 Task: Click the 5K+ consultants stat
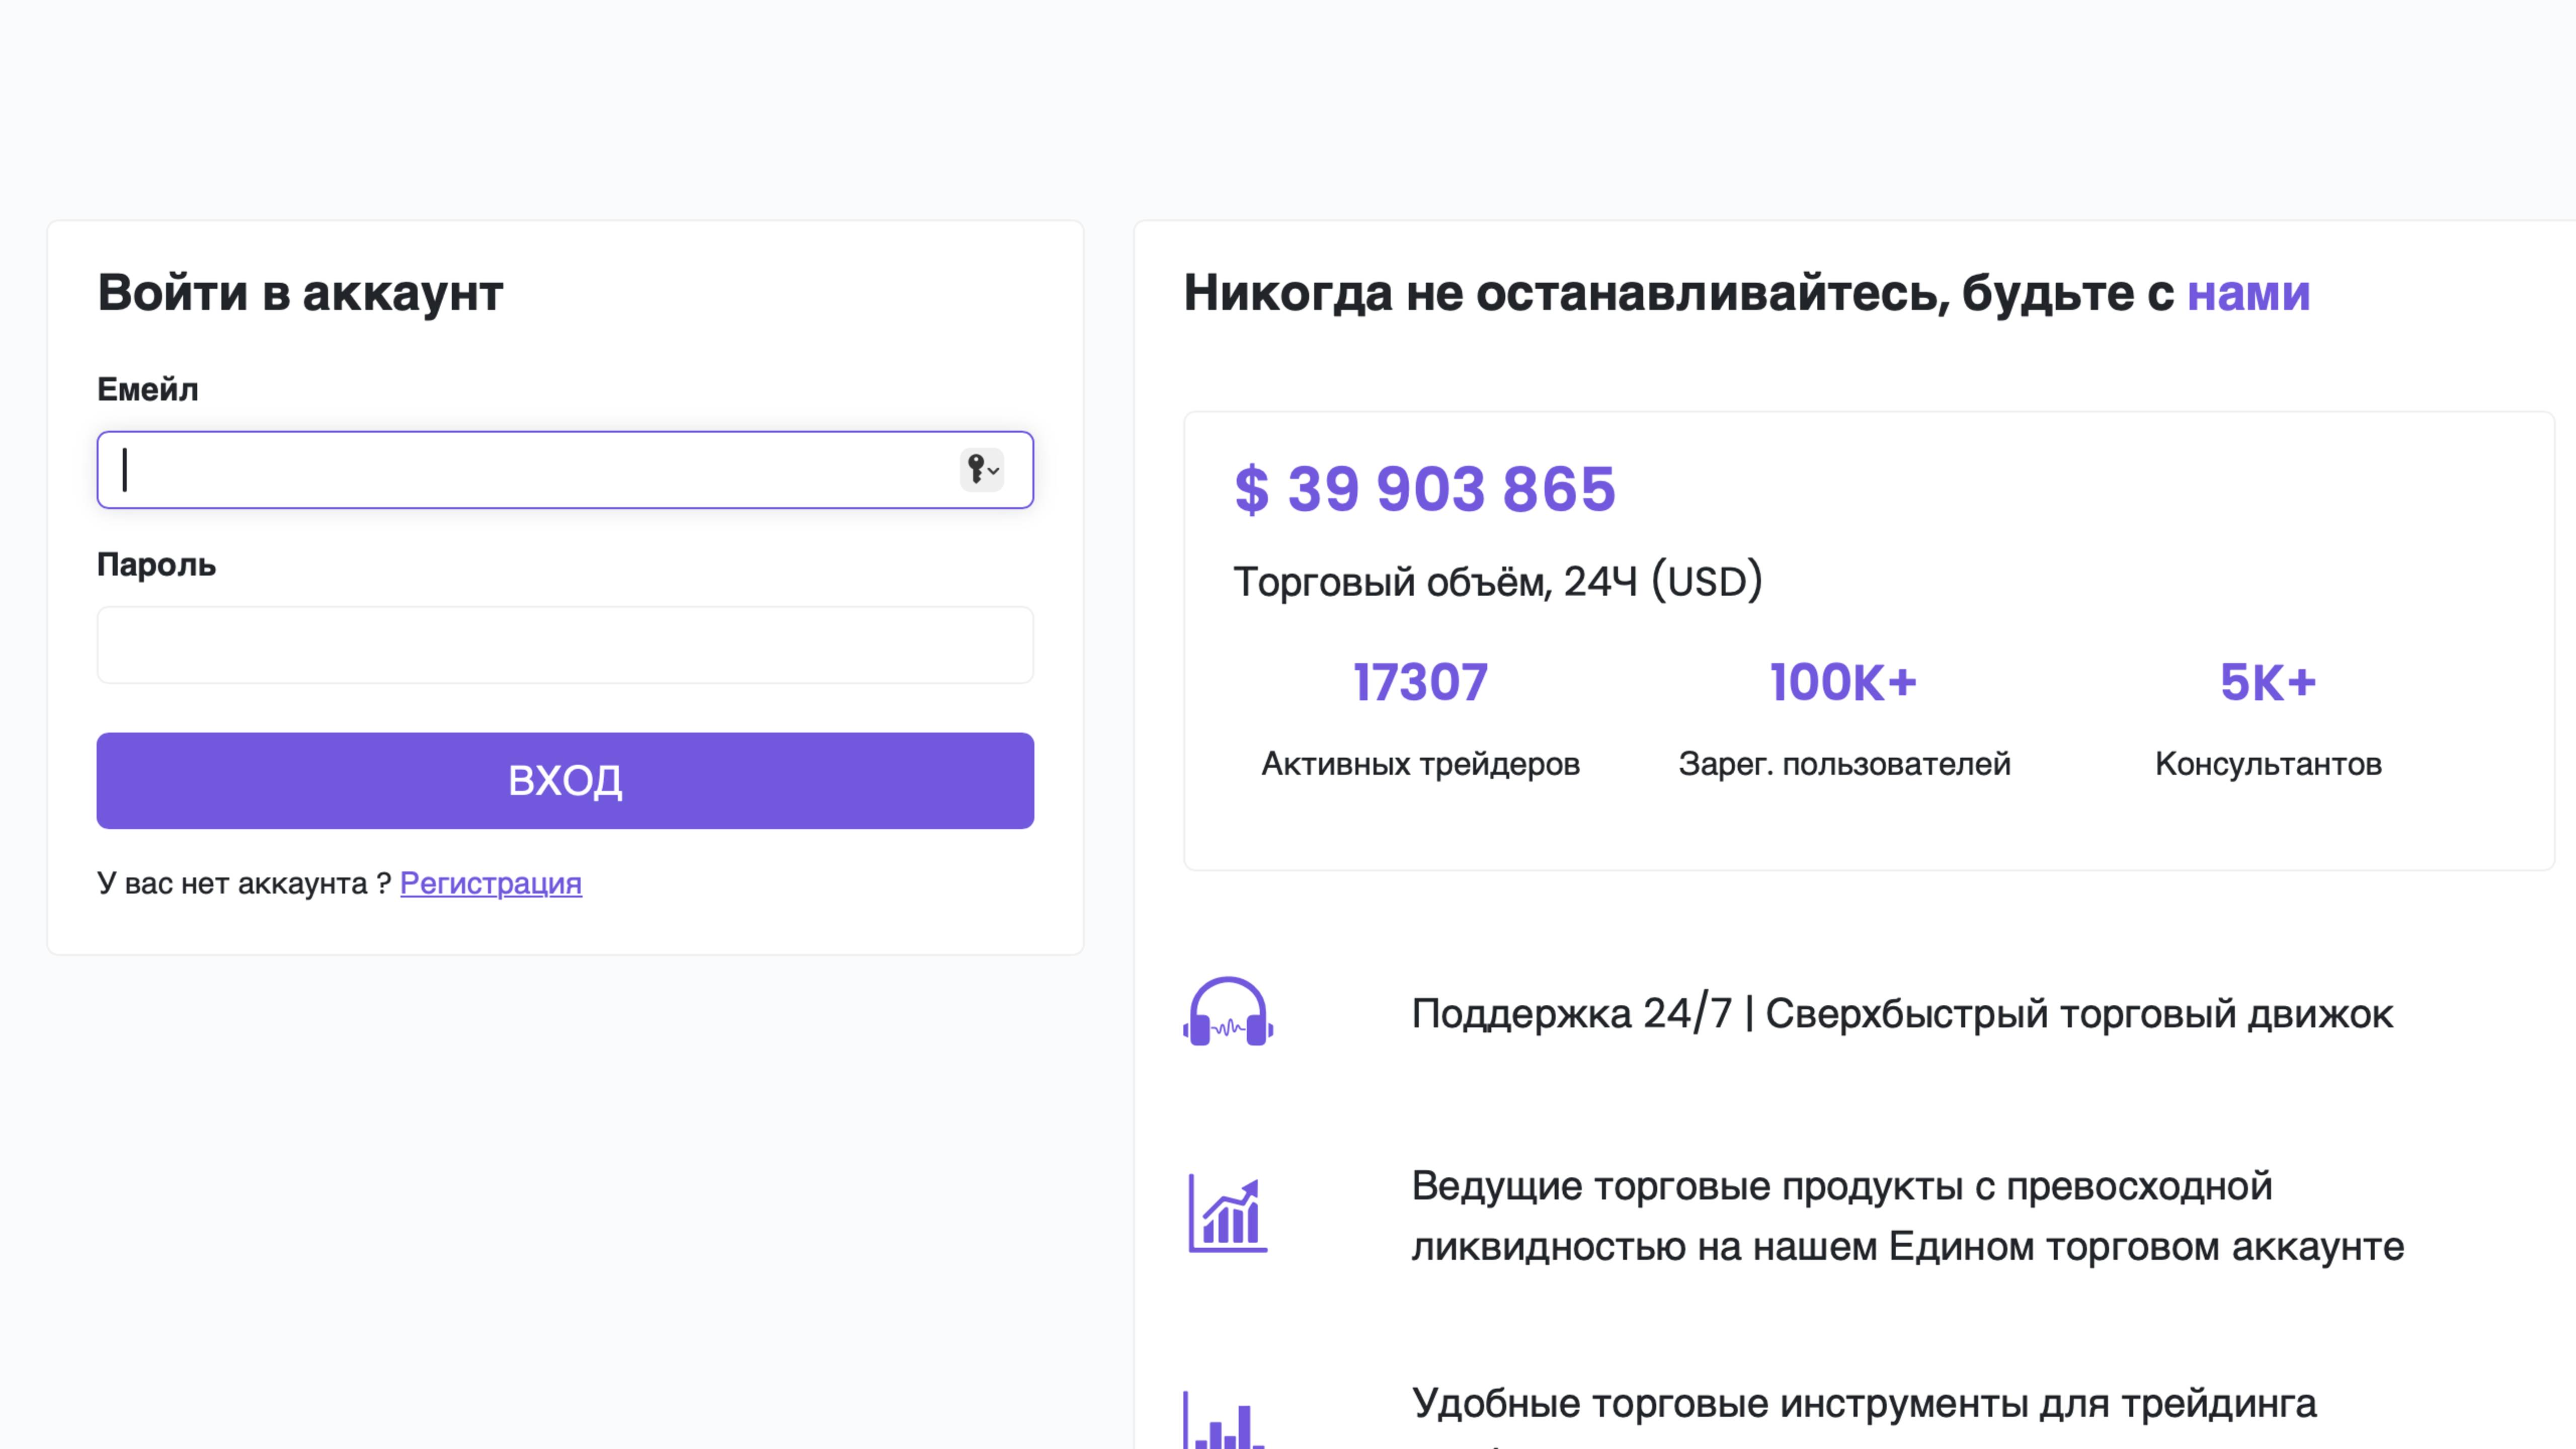point(2268,682)
